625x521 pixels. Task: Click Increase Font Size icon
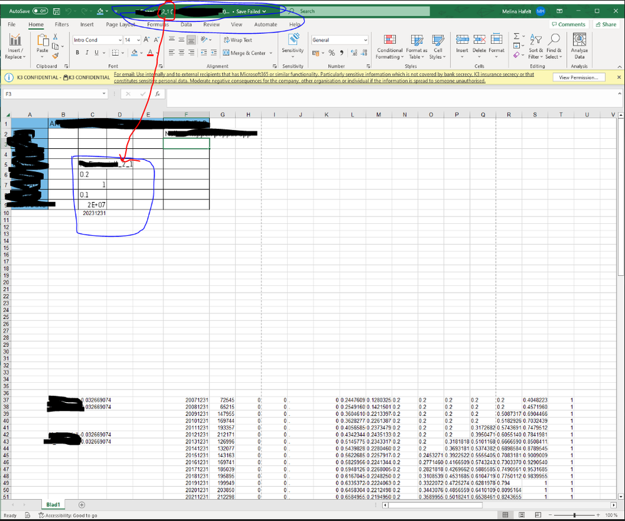click(x=146, y=40)
